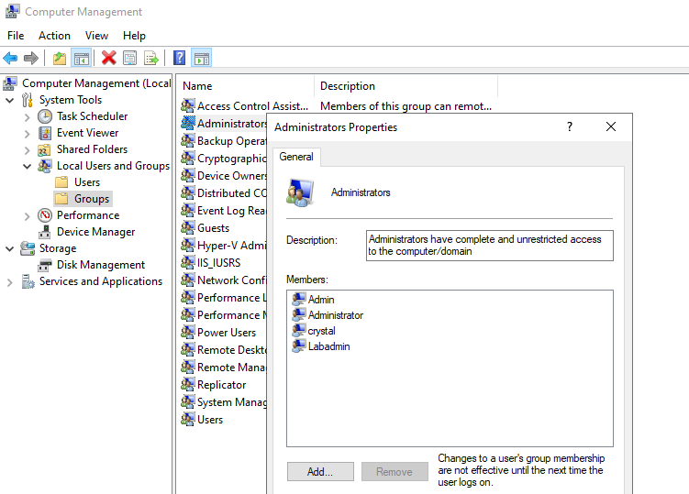
Task: Open the Help menu
Action: pos(134,36)
